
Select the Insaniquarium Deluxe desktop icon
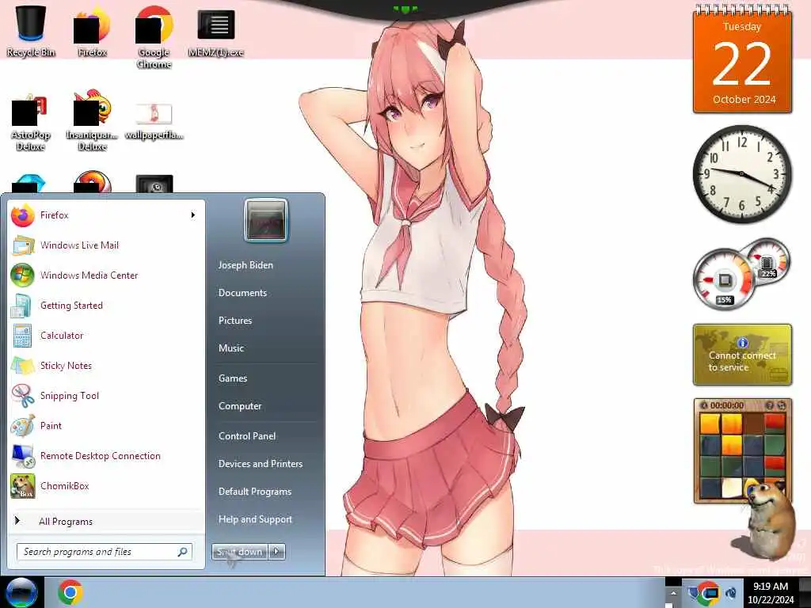tap(92, 120)
